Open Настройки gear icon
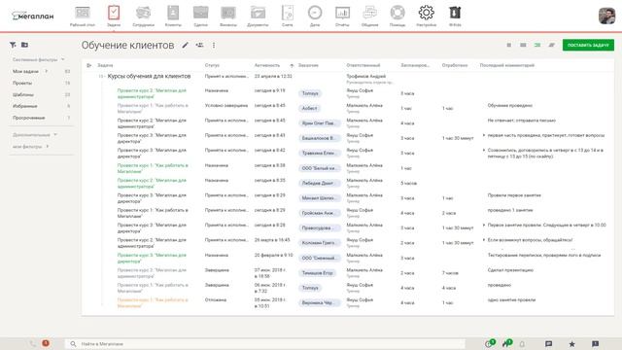The height and width of the screenshot is (350, 622). point(426,13)
